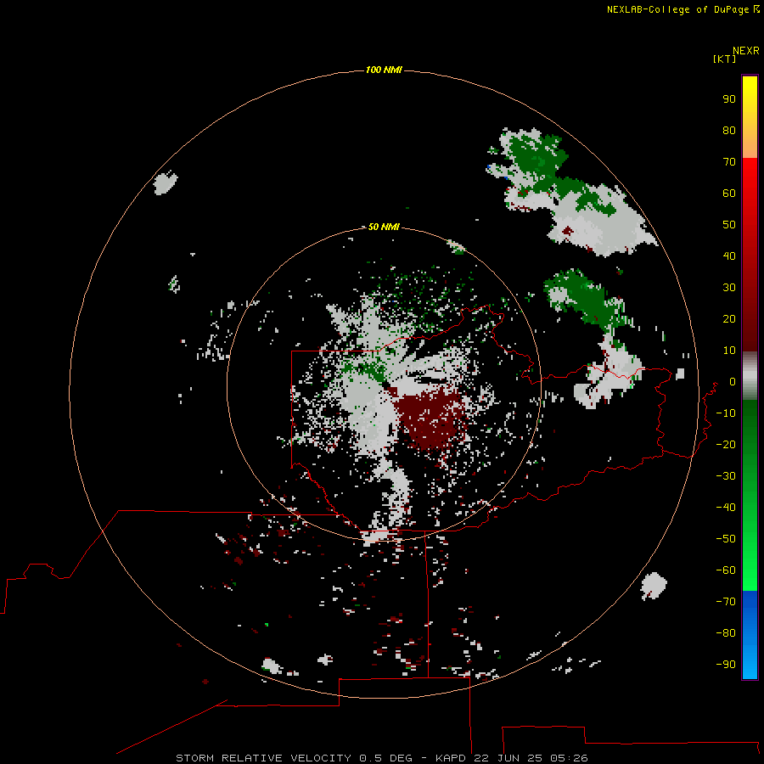
Task: Click the -40 value on velocity scale
Action: coord(726,508)
